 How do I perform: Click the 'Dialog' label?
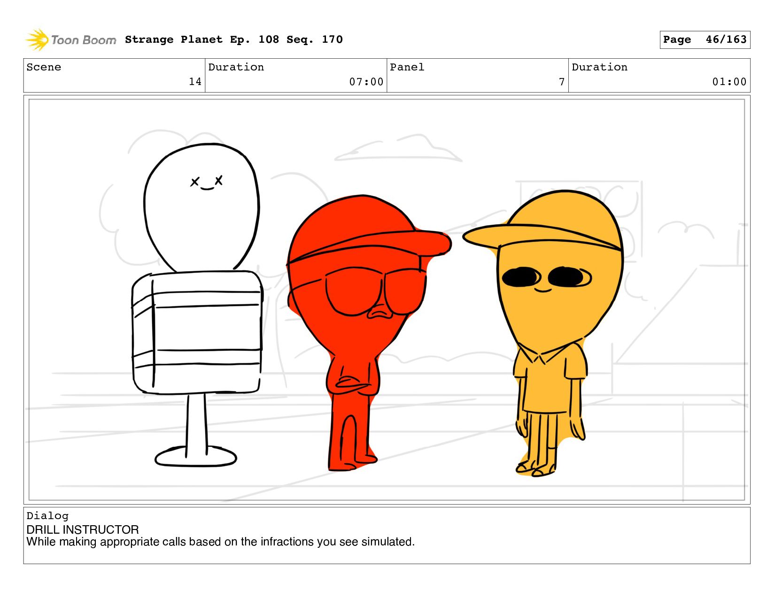click(x=47, y=516)
